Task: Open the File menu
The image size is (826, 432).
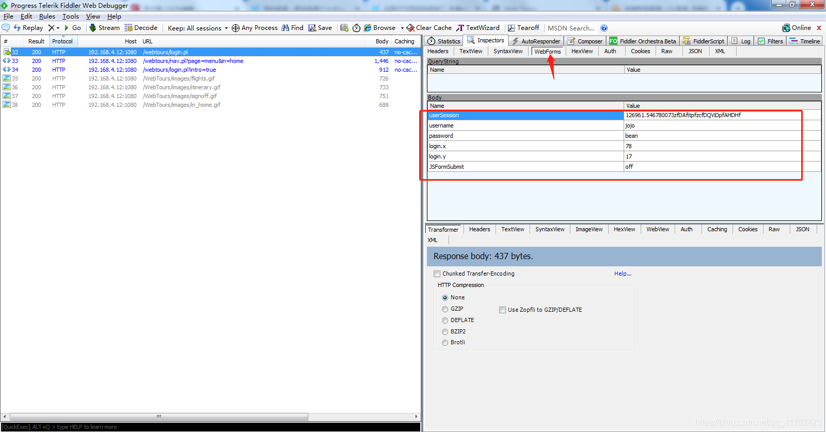Action: (x=8, y=17)
